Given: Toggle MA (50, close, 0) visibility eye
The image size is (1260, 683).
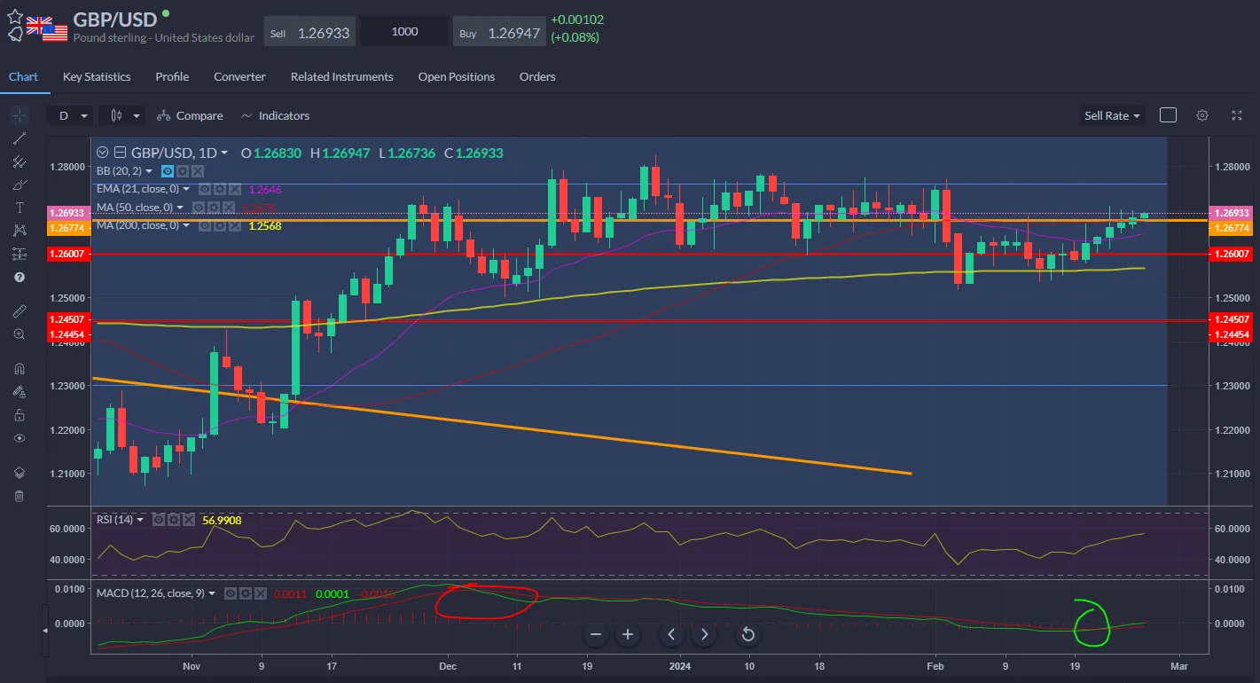Looking at the screenshot, I should 200,208.
